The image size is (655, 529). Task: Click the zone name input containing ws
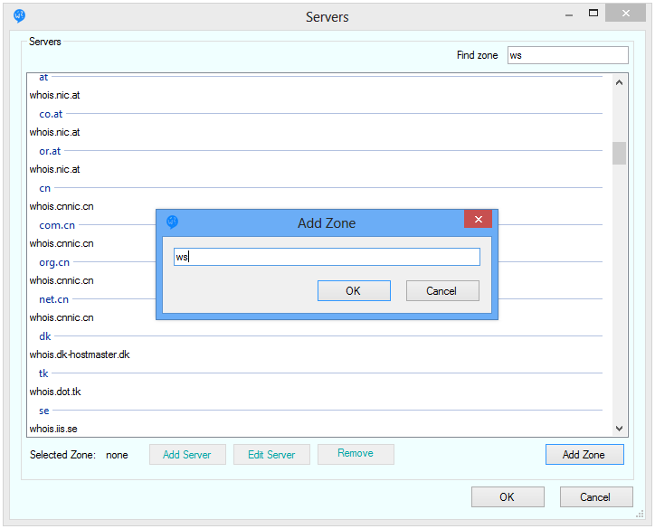click(327, 257)
